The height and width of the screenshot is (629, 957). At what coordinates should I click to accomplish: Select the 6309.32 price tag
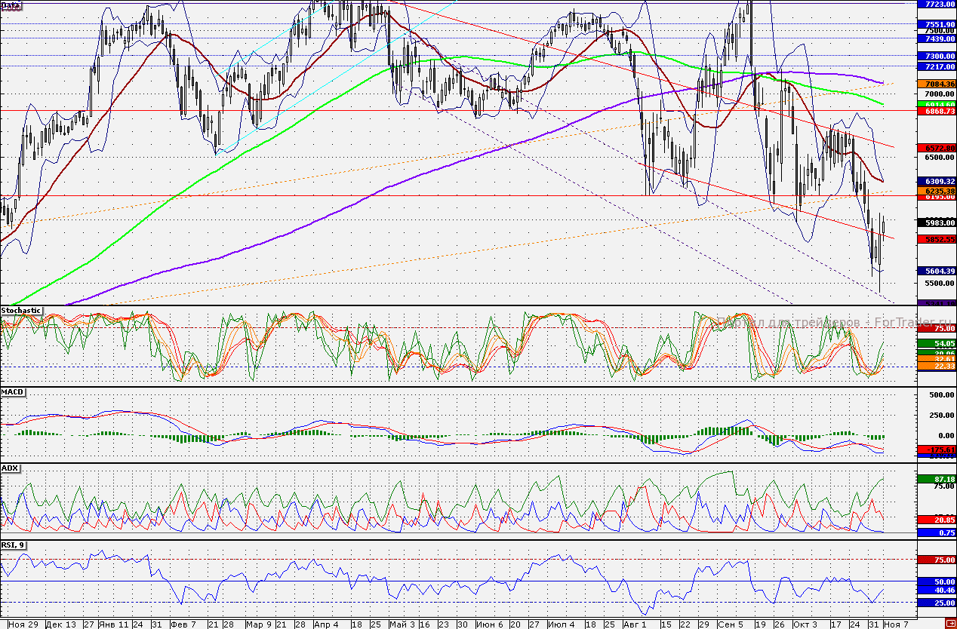[x=936, y=182]
